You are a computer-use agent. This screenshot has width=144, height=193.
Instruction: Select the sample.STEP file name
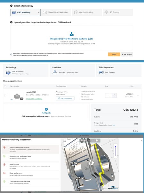pyautogui.click(x=31, y=92)
